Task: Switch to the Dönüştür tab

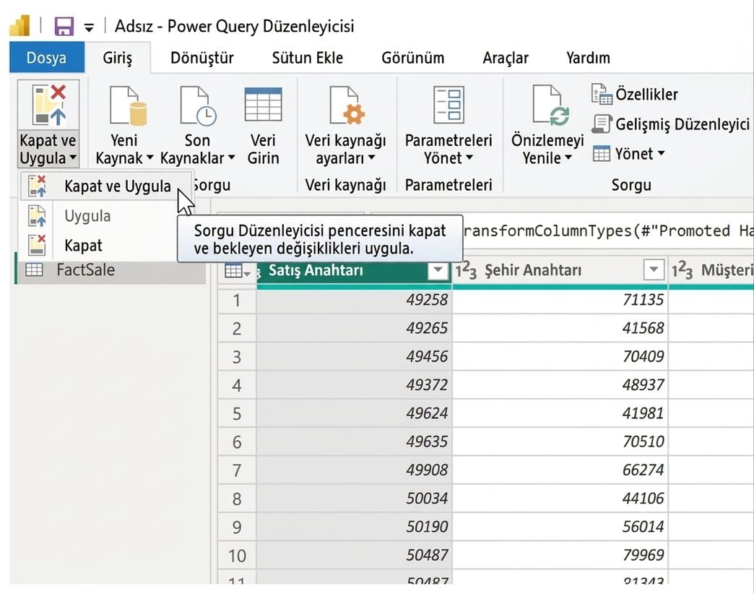Action: point(202,58)
